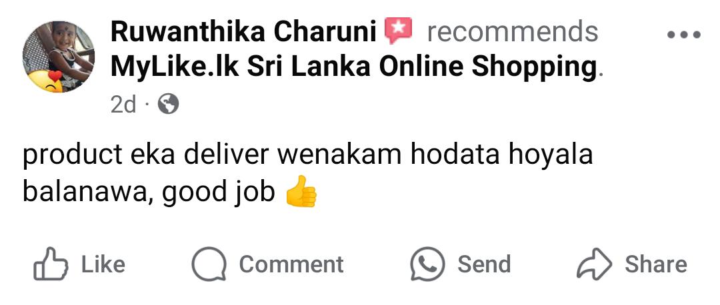Screen dimensions: 720x305
Task: Click the Like text label
Action: [x=103, y=264]
